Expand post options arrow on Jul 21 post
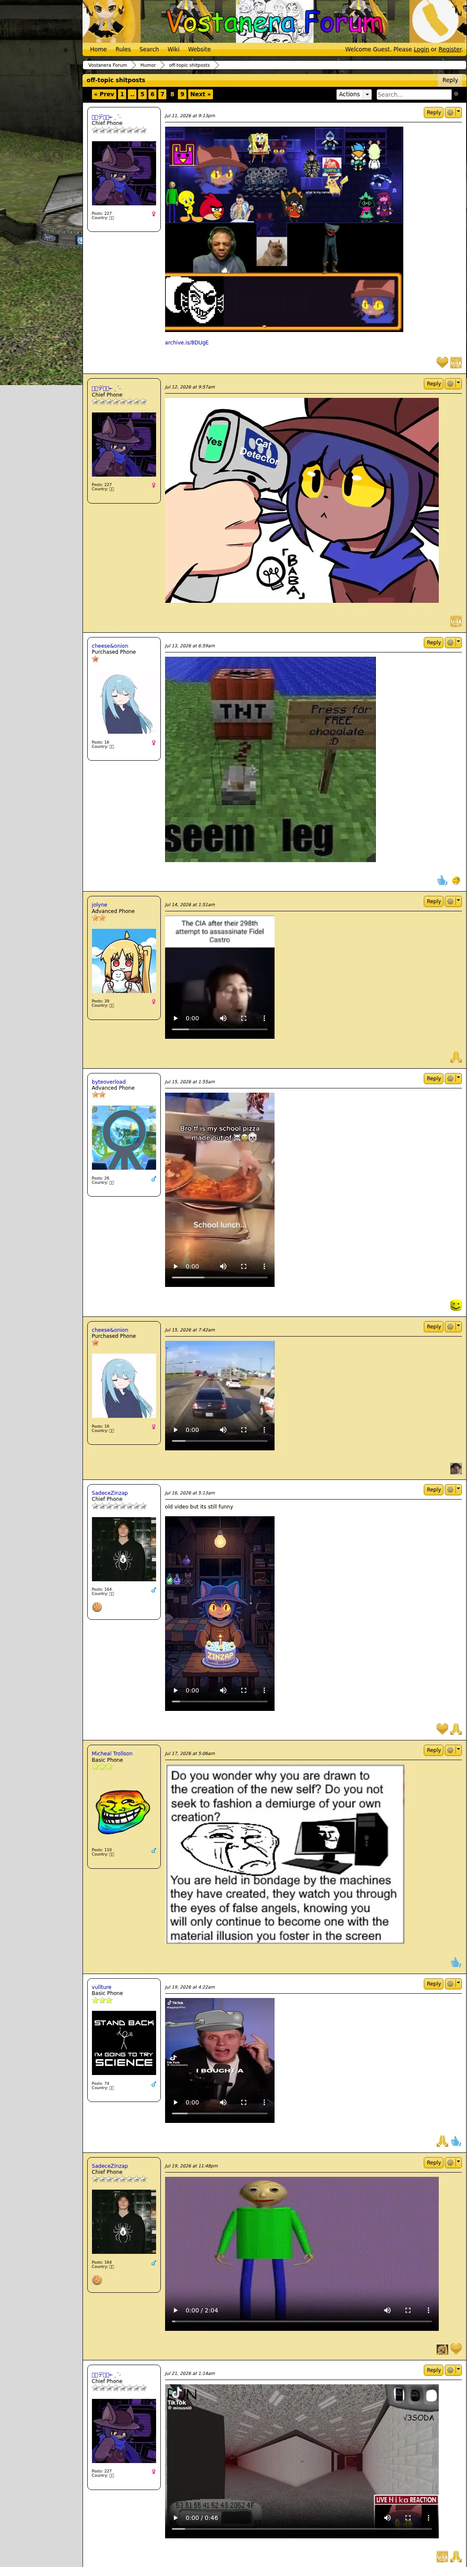The width and height of the screenshot is (467, 2567). click(x=458, y=2370)
